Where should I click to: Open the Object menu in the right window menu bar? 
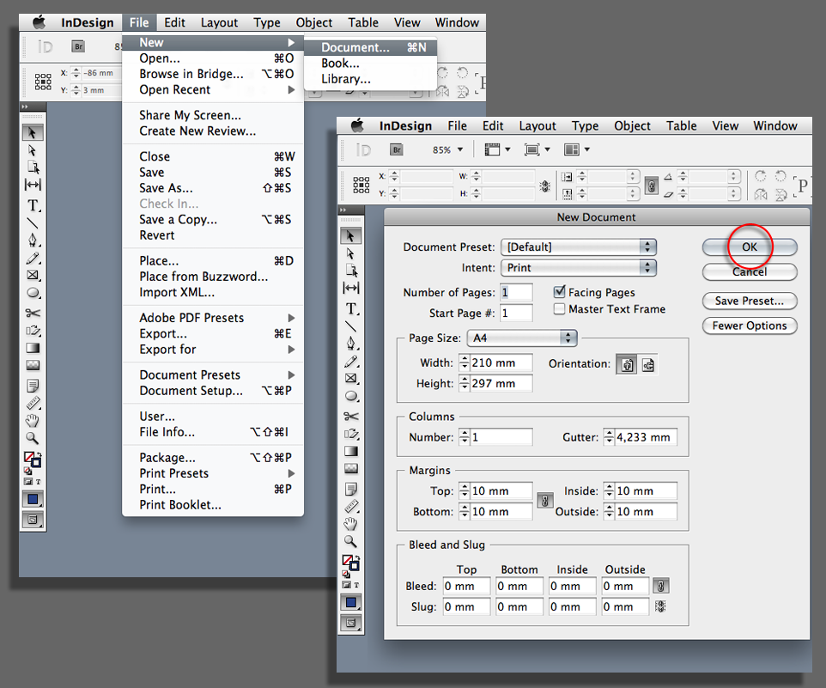(632, 126)
